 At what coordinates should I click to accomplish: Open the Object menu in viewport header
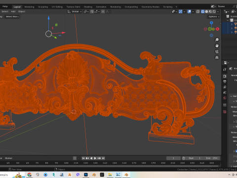click(22, 11)
